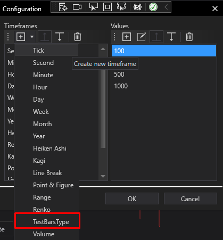Pick Renko menu entry

click(46, 210)
